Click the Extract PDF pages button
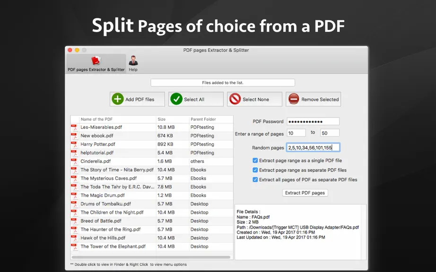Viewport: 436px width, 272px height. [x=305, y=193]
